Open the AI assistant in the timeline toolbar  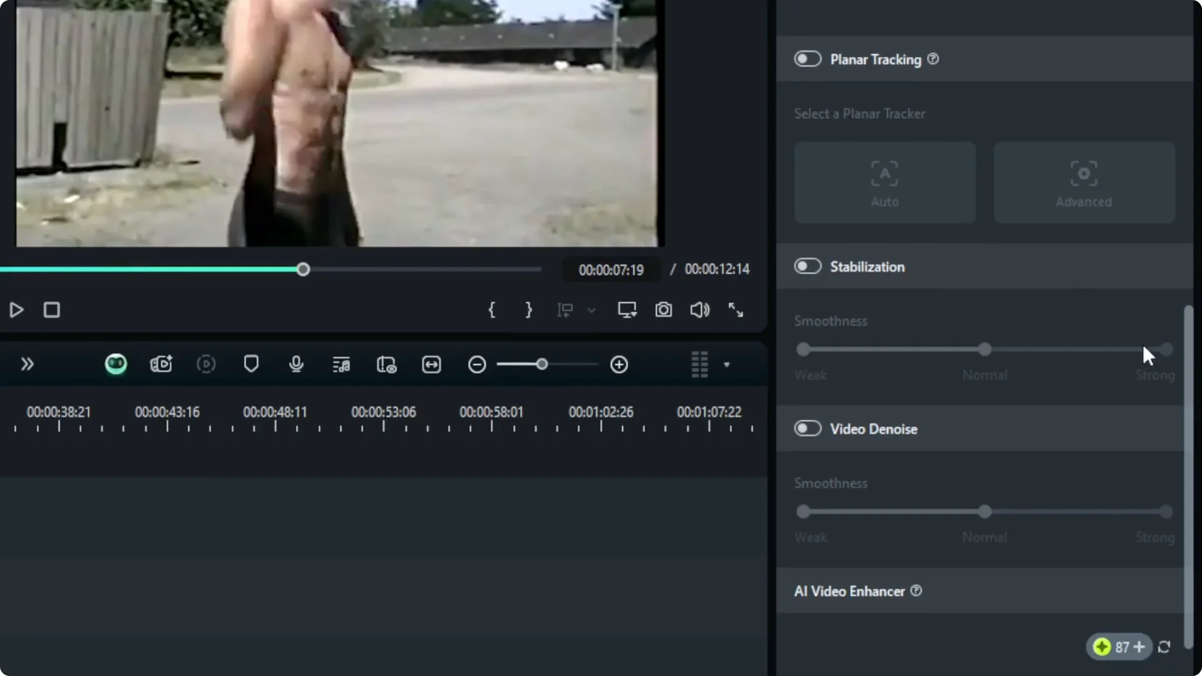click(x=115, y=364)
